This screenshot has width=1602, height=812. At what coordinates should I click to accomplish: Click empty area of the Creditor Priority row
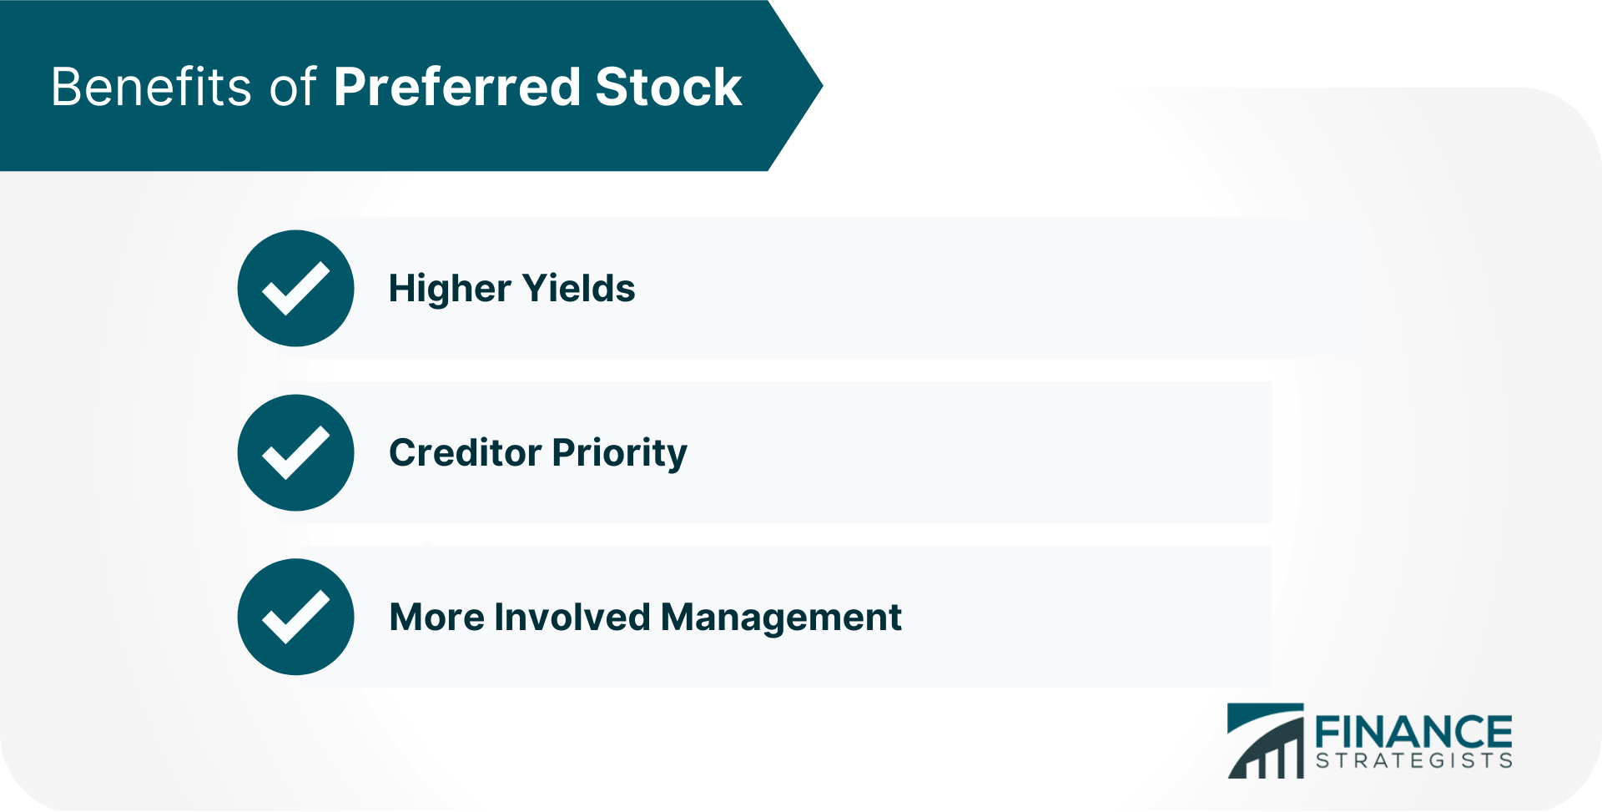tap(976, 452)
